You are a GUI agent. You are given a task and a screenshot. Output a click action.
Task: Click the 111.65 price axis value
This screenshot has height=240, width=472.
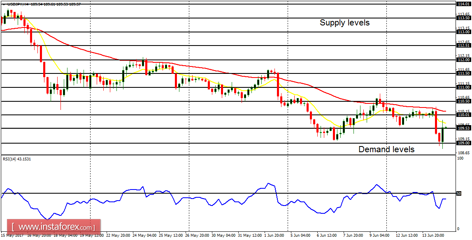point(463,70)
